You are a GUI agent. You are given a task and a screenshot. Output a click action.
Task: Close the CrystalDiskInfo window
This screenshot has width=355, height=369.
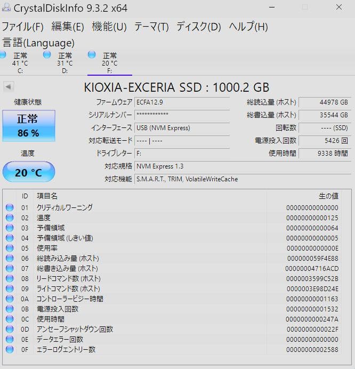point(339,7)
